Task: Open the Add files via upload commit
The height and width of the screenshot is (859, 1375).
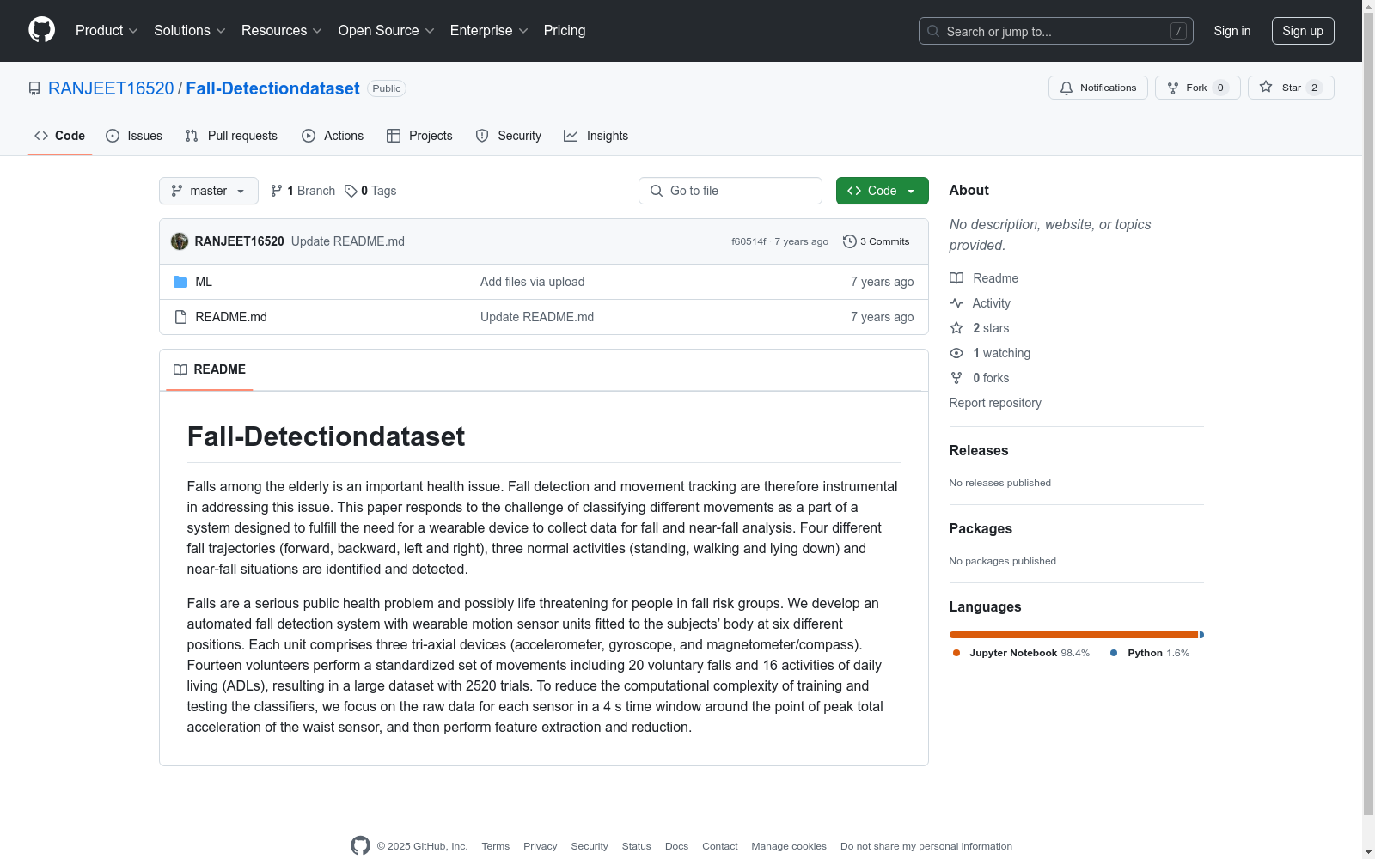Action: point(533,282)
